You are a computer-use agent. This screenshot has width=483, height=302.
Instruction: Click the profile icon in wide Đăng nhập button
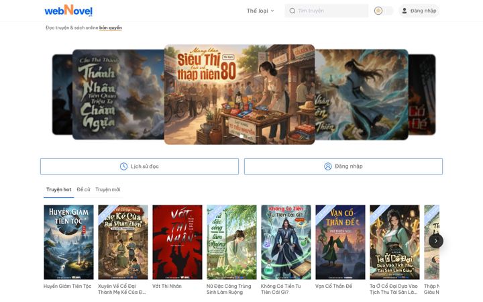tap(328, 166)
